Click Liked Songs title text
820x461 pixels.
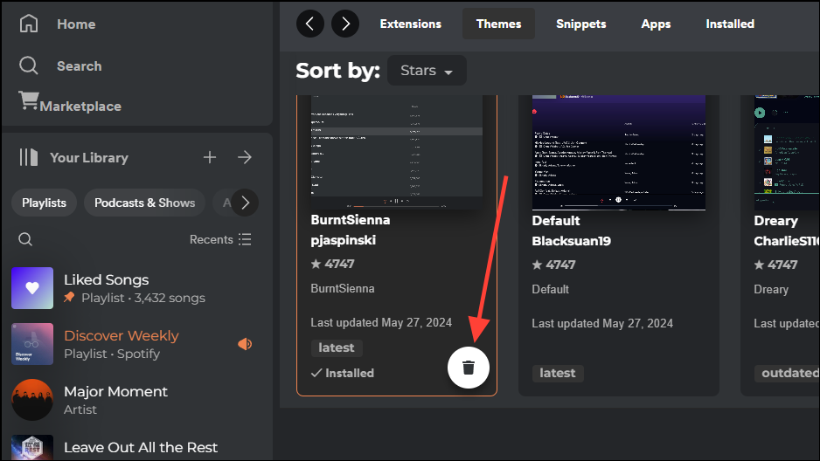[106, 280]
